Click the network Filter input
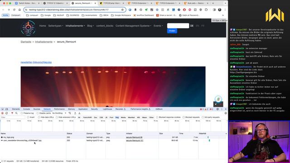 [x=13, y=117]
